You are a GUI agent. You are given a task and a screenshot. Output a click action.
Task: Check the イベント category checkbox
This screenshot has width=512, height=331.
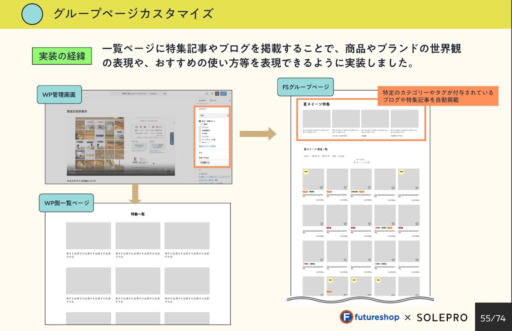click(x=200, y=127)
